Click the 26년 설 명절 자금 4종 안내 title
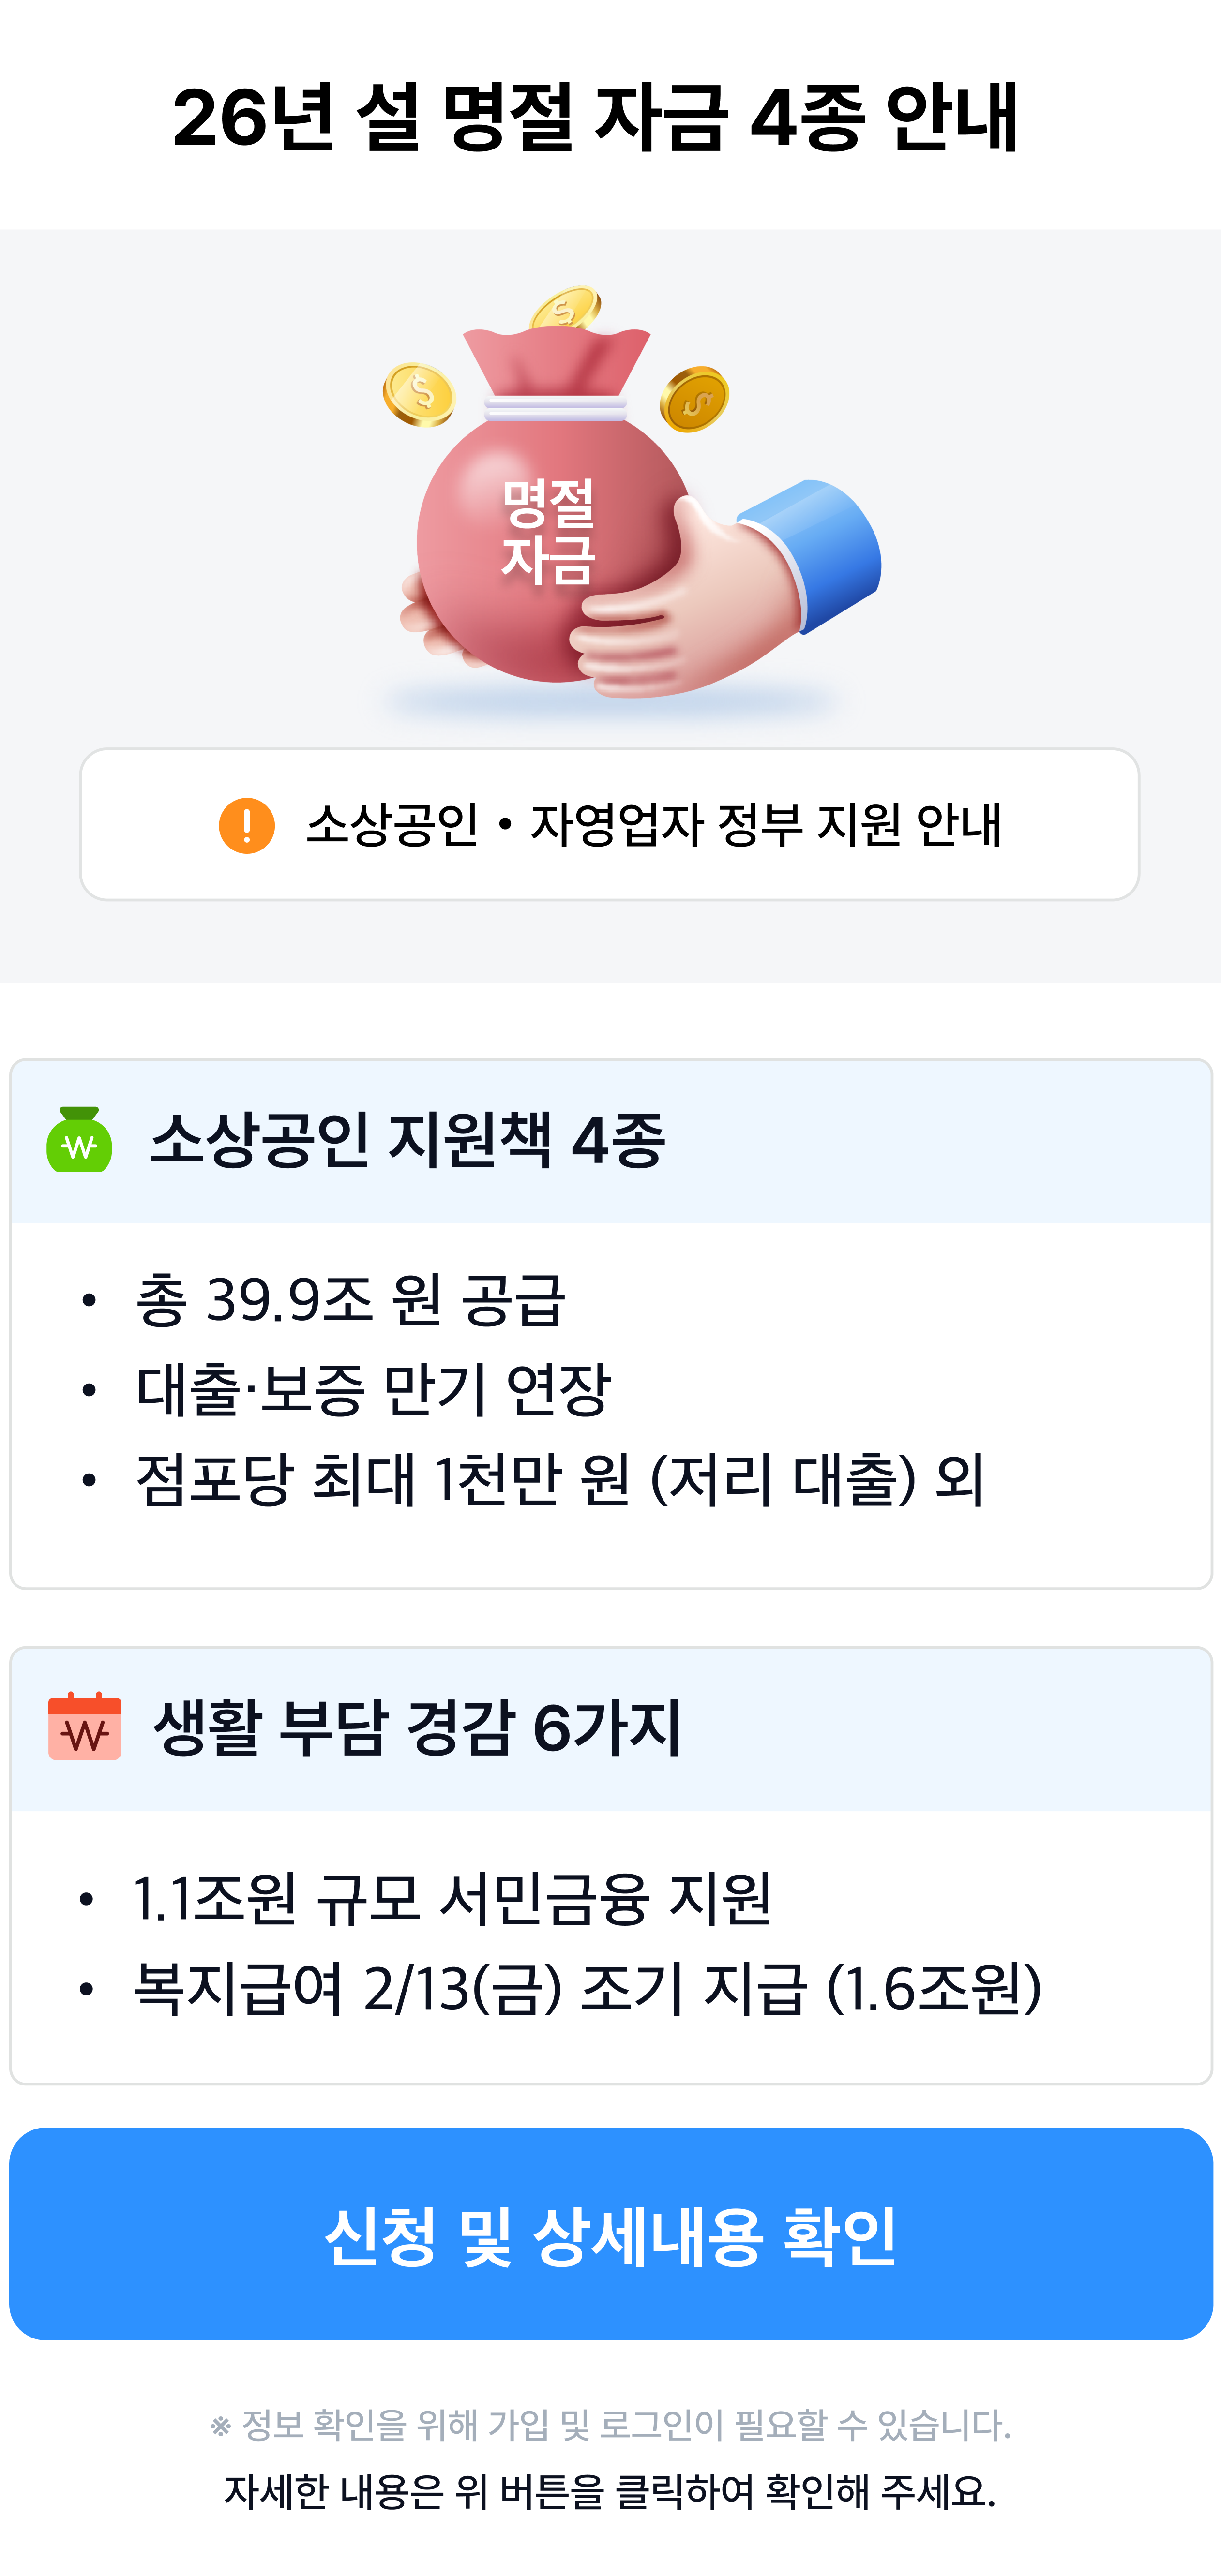 point(596,118)
